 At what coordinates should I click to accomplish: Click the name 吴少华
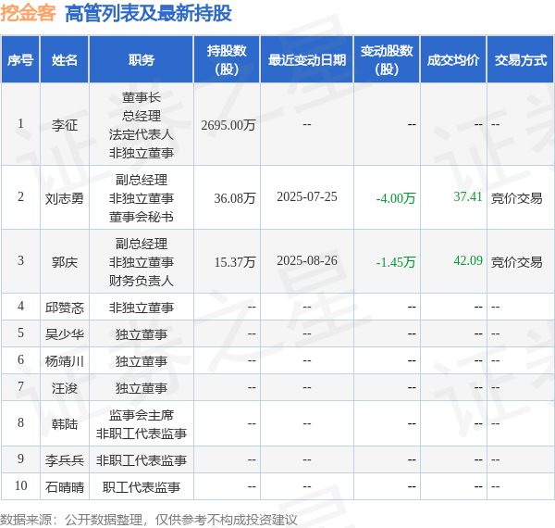(x=65, y=333)
